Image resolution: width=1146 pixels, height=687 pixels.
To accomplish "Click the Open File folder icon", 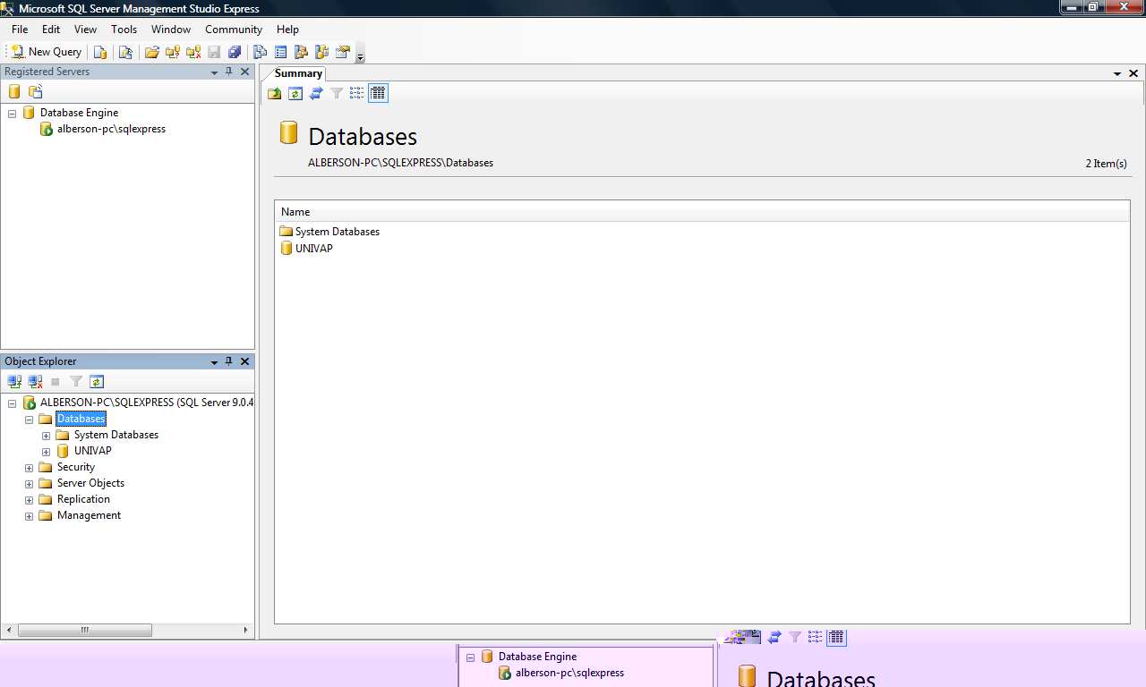I will pyautogui.click(x=152, y=52).
